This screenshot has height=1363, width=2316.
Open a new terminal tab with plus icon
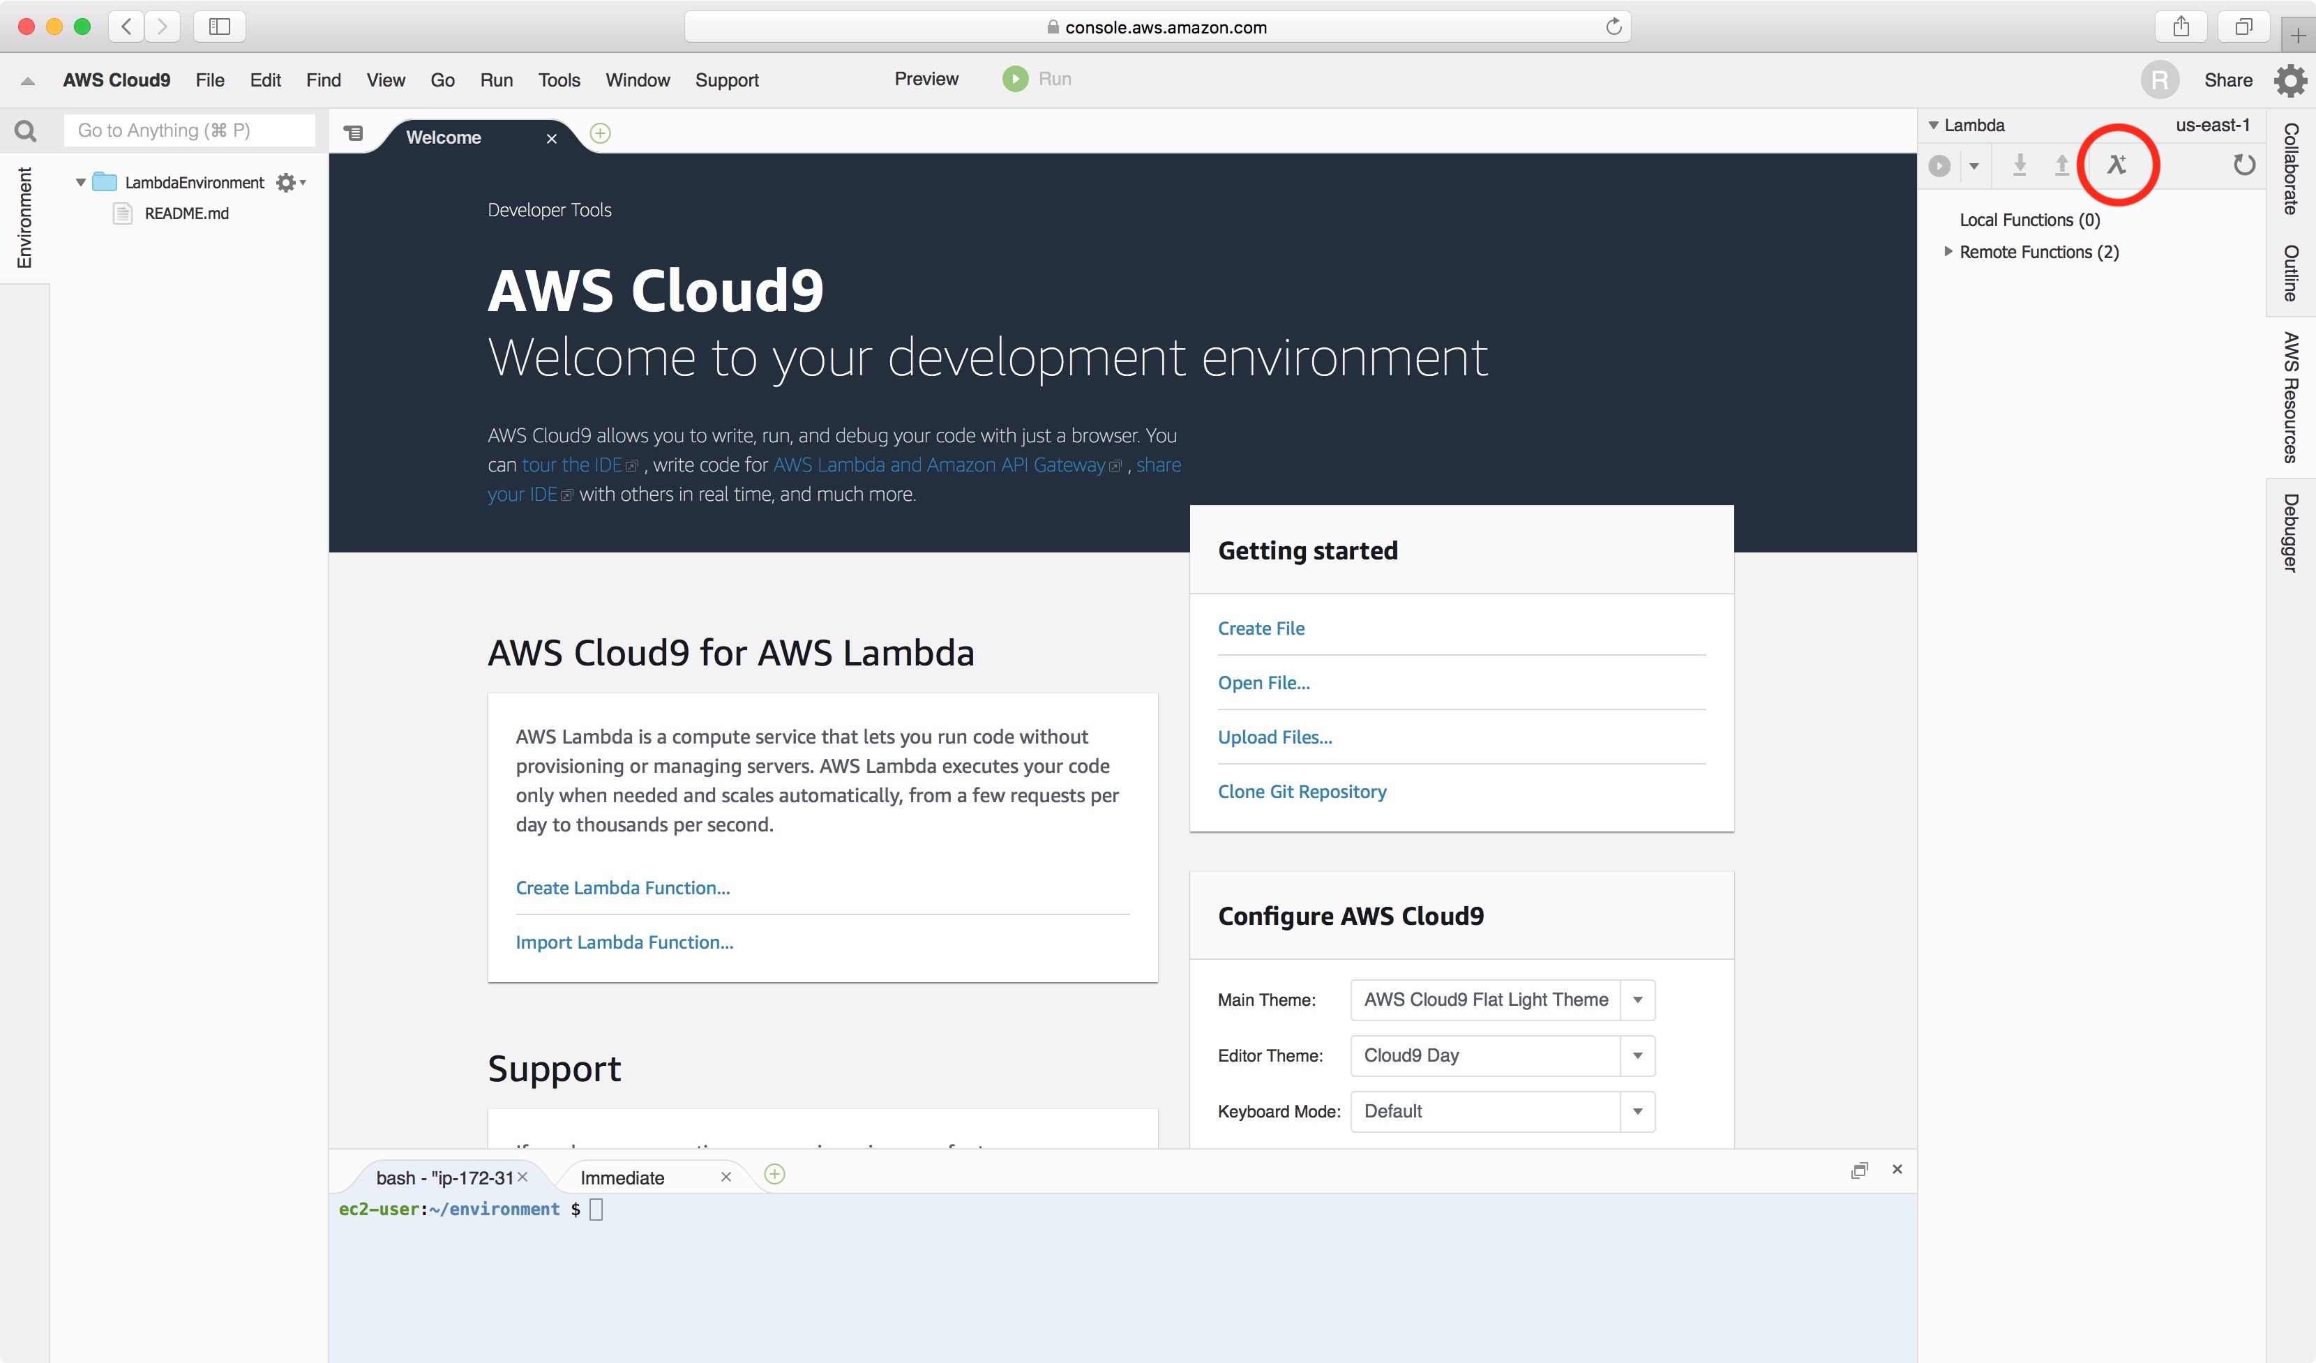(775, 1174)
